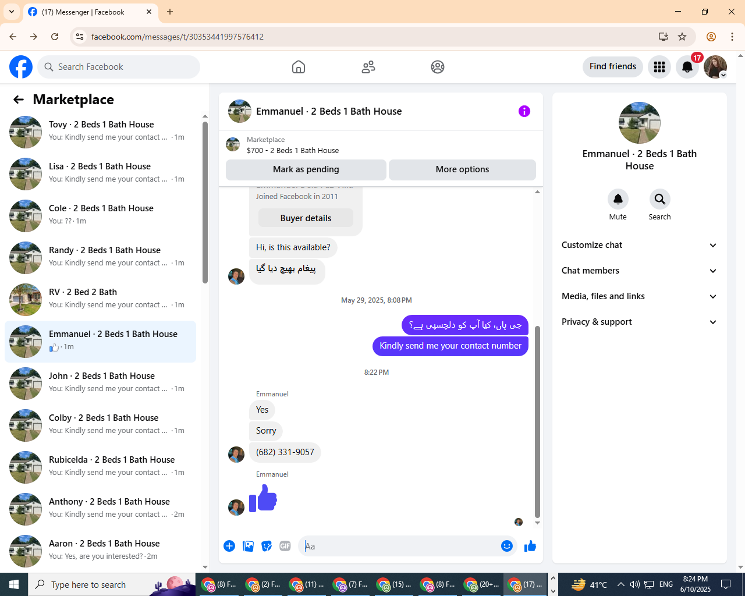Open a new browser tab
Viewport: 745px width, 596px height.
170,12
